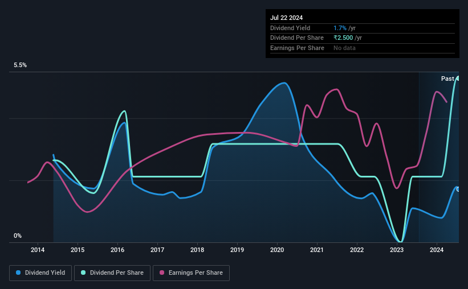This screenshot has height=289, width=468.
Task: Click the 2014 x-axis label
Action: click(x=38, y=250)
